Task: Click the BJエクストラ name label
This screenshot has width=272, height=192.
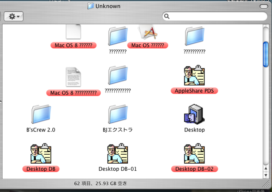Action: 118,130
